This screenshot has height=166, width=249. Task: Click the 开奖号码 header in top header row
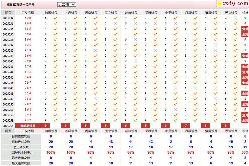coord(28,13)
